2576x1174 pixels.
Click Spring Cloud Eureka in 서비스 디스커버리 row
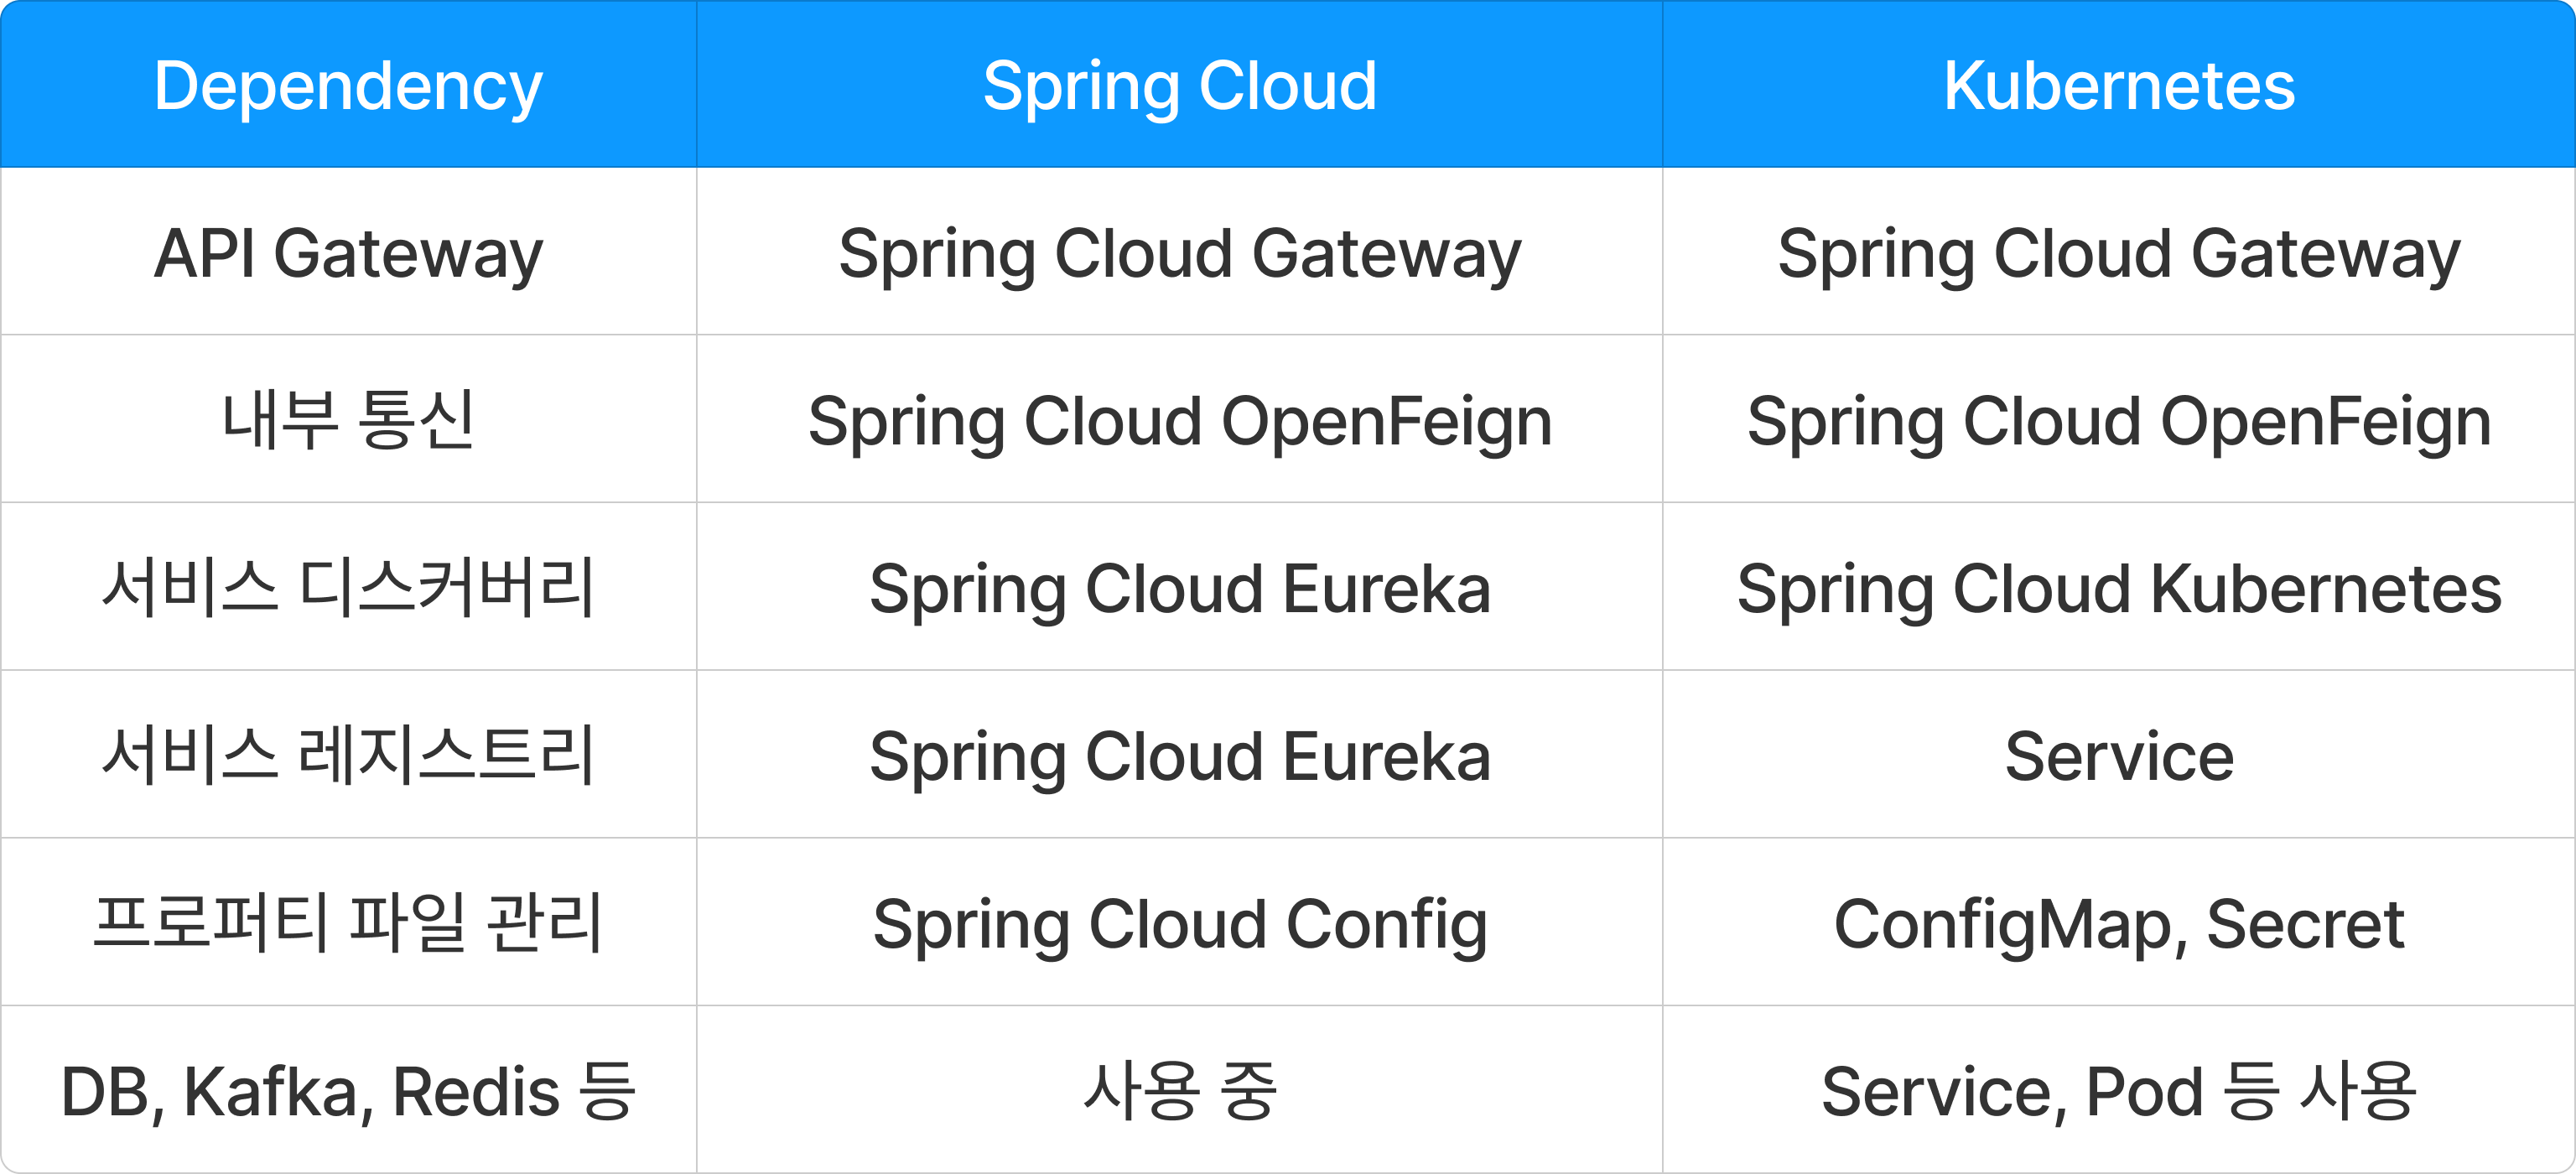coord(1179,588)
